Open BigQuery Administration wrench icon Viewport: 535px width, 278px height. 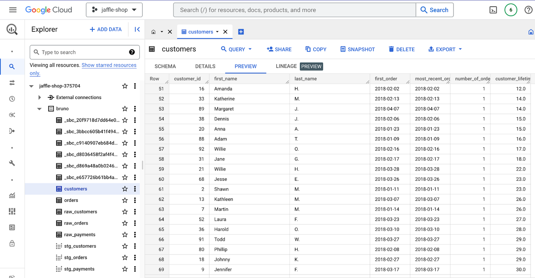12,163
